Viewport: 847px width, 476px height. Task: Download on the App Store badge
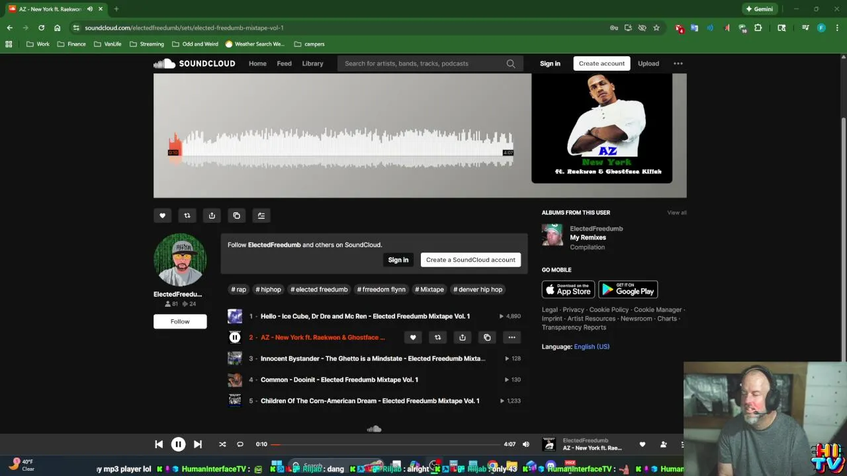pyautogui.click(x=568, y=290)
